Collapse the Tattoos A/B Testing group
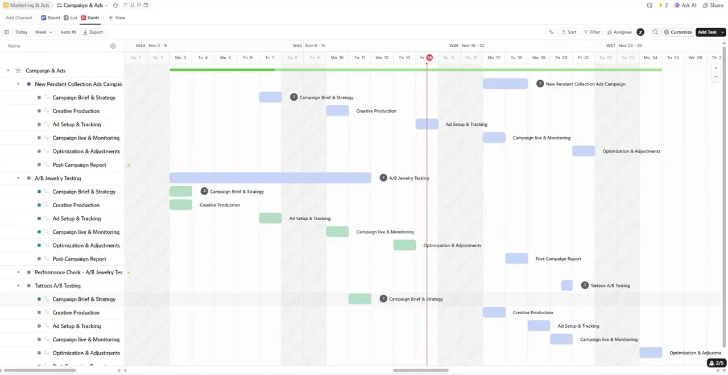Viewport: 728px width, 375px height. point(18,286)
